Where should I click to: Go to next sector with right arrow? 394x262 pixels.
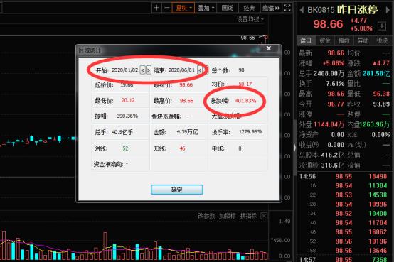(x=388, y=10)
